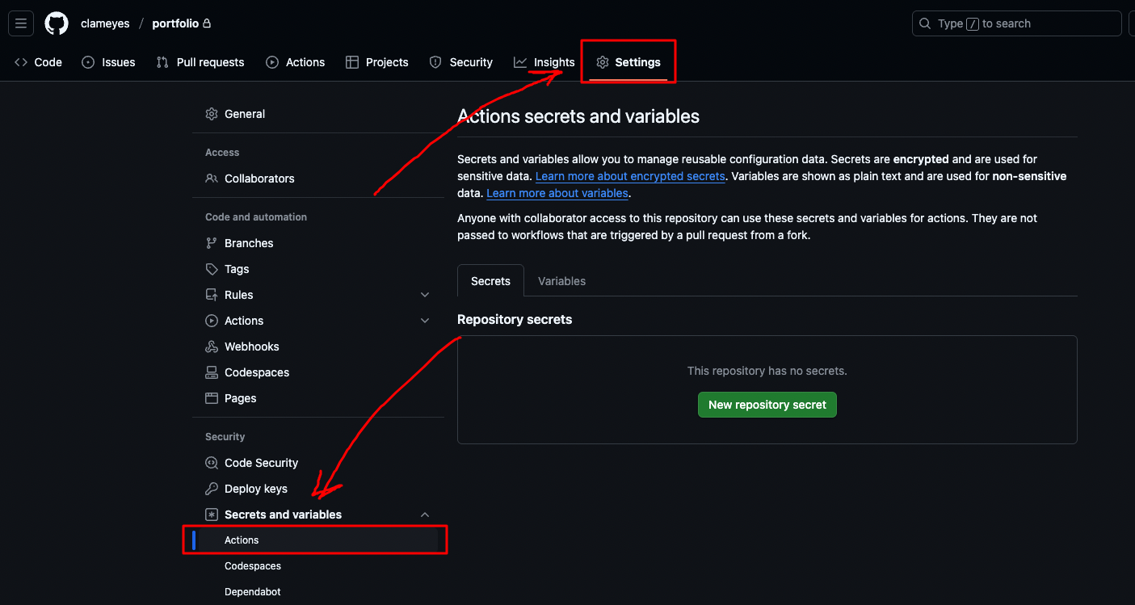Click the Webhooks icon in sidebar
Viewport: 1135px width, 605px height.
click(212, 347)
